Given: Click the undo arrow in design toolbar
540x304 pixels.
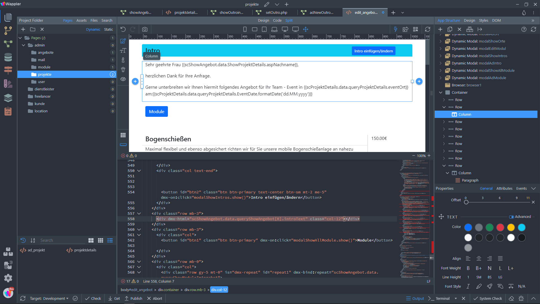Looking at the screenshot, I should 123,29.
